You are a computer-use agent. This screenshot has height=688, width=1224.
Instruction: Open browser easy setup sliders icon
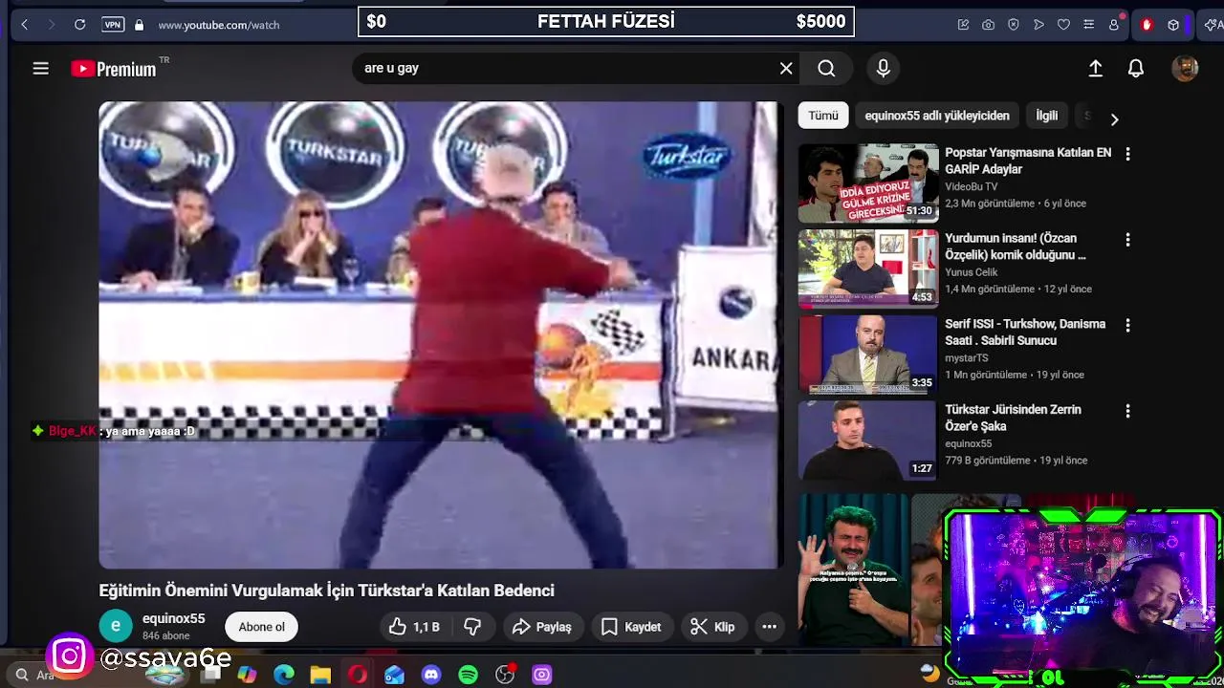1088,25
